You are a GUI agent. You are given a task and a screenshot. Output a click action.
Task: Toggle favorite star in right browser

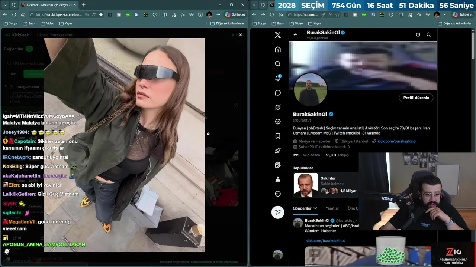(x=337, y=14)
